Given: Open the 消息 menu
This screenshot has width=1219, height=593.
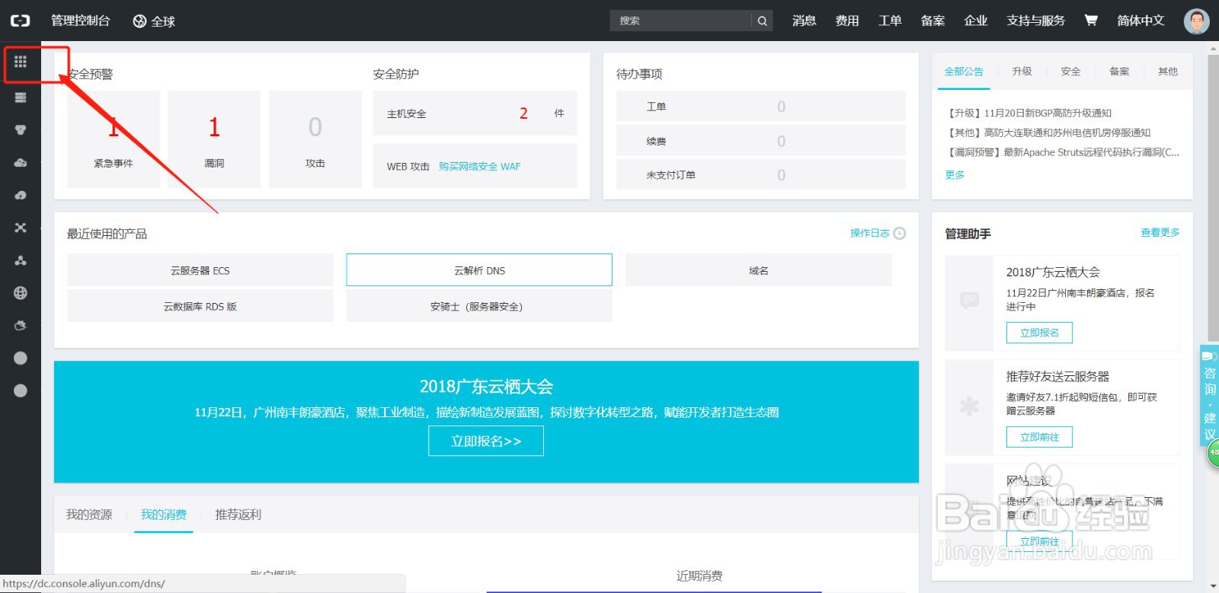Looking at the screenshot, I should pos(805,21).
